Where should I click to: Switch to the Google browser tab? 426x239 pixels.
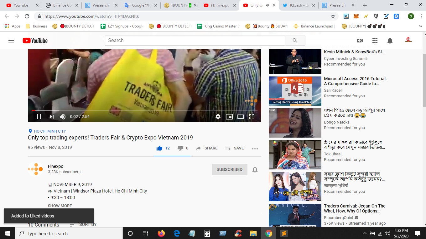(x=140, y=5)
